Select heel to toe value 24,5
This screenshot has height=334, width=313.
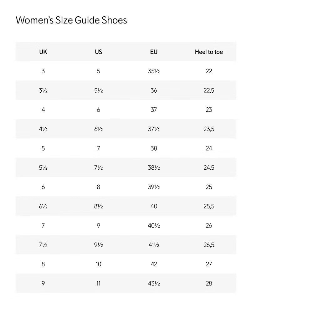coord(209,168)
